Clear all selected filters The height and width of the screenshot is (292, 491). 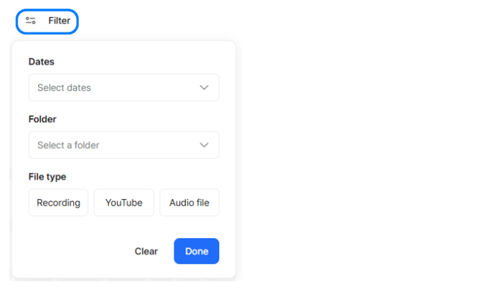coord(146,252)
